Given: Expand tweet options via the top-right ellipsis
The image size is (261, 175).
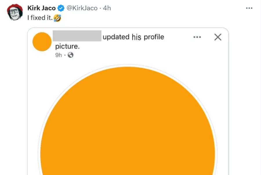Looking at the screenshot, I should click(249, 8).
